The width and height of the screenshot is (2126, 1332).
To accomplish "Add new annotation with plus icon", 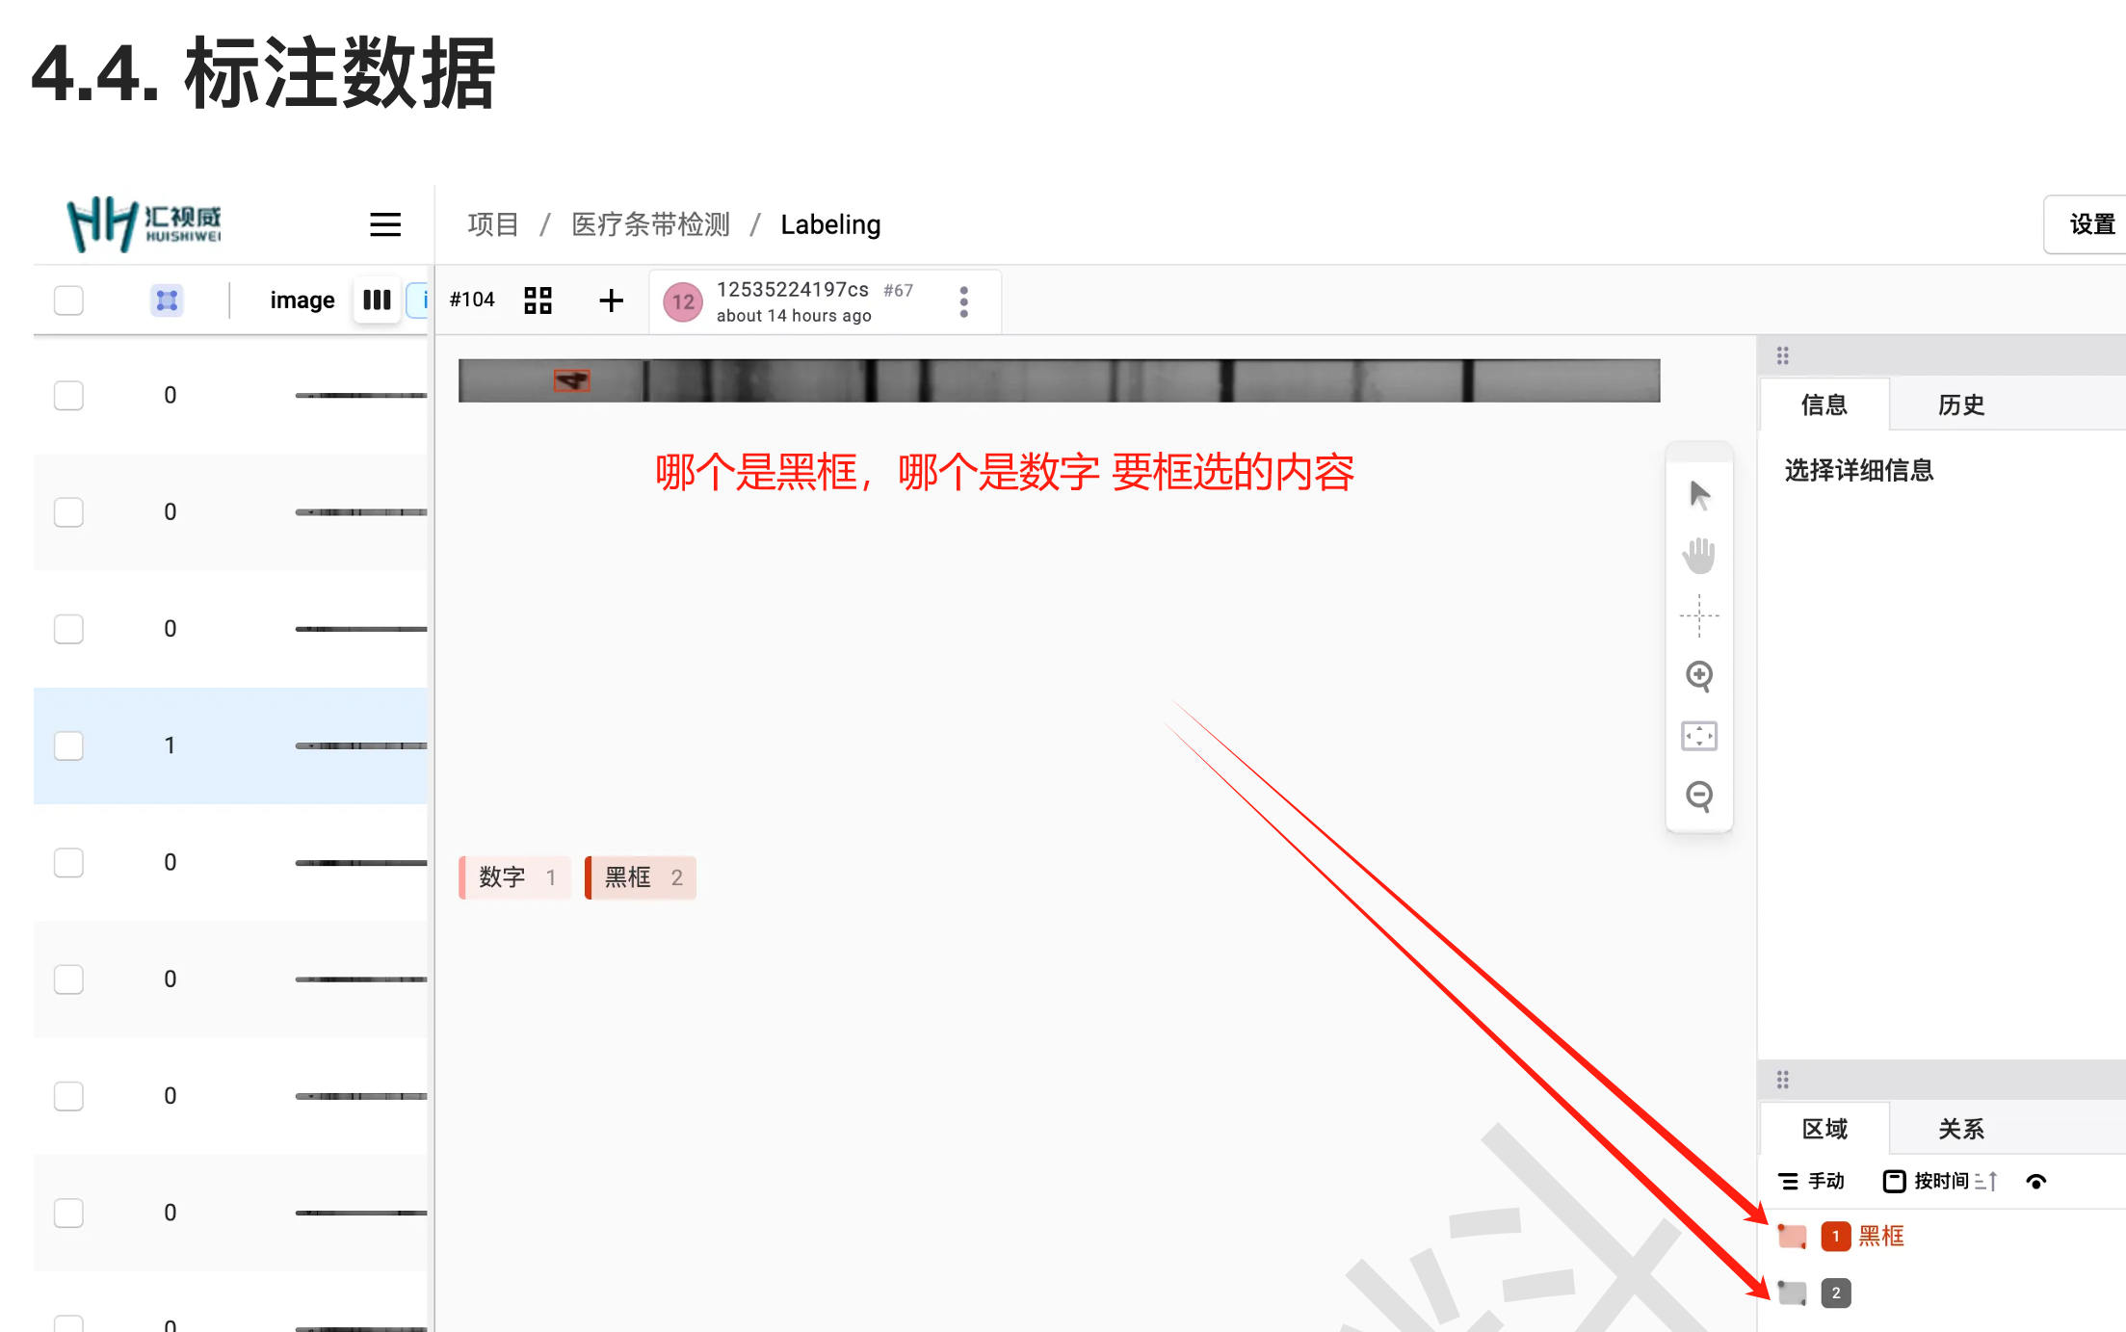I will point(611,300).
